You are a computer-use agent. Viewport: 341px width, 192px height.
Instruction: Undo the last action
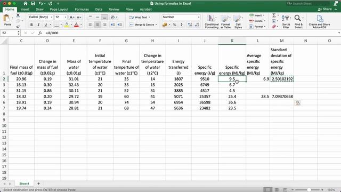(40, 4)
